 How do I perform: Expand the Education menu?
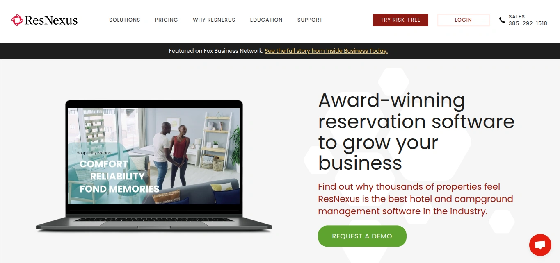click(x=266, y=20)
